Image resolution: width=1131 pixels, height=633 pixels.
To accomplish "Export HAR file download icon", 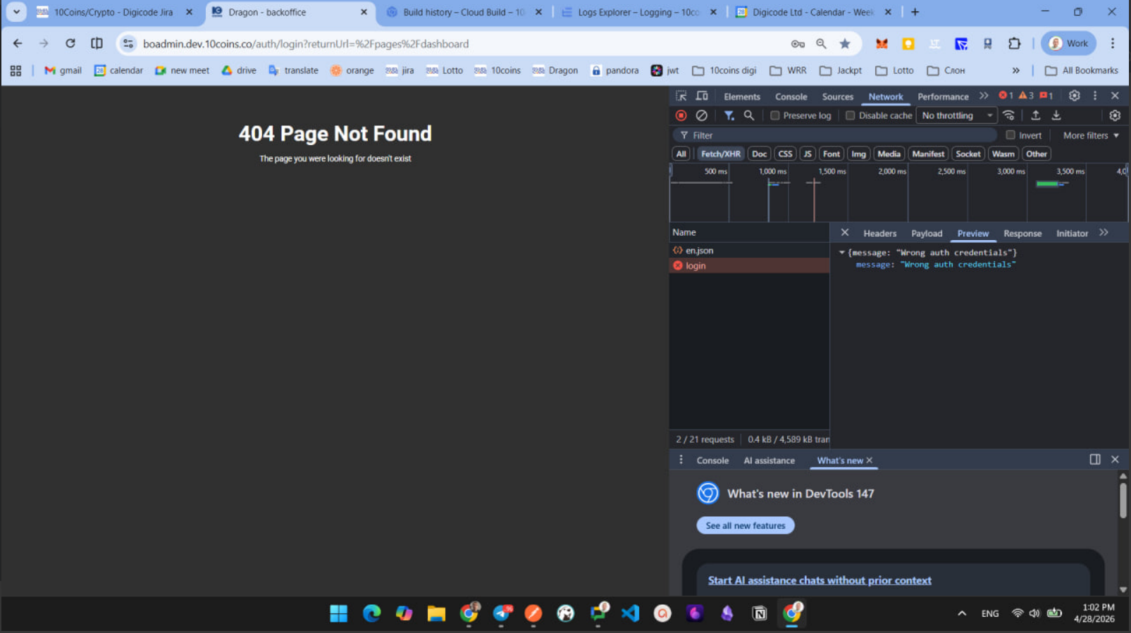I will pyautogui.click(x=1056, y=115).
